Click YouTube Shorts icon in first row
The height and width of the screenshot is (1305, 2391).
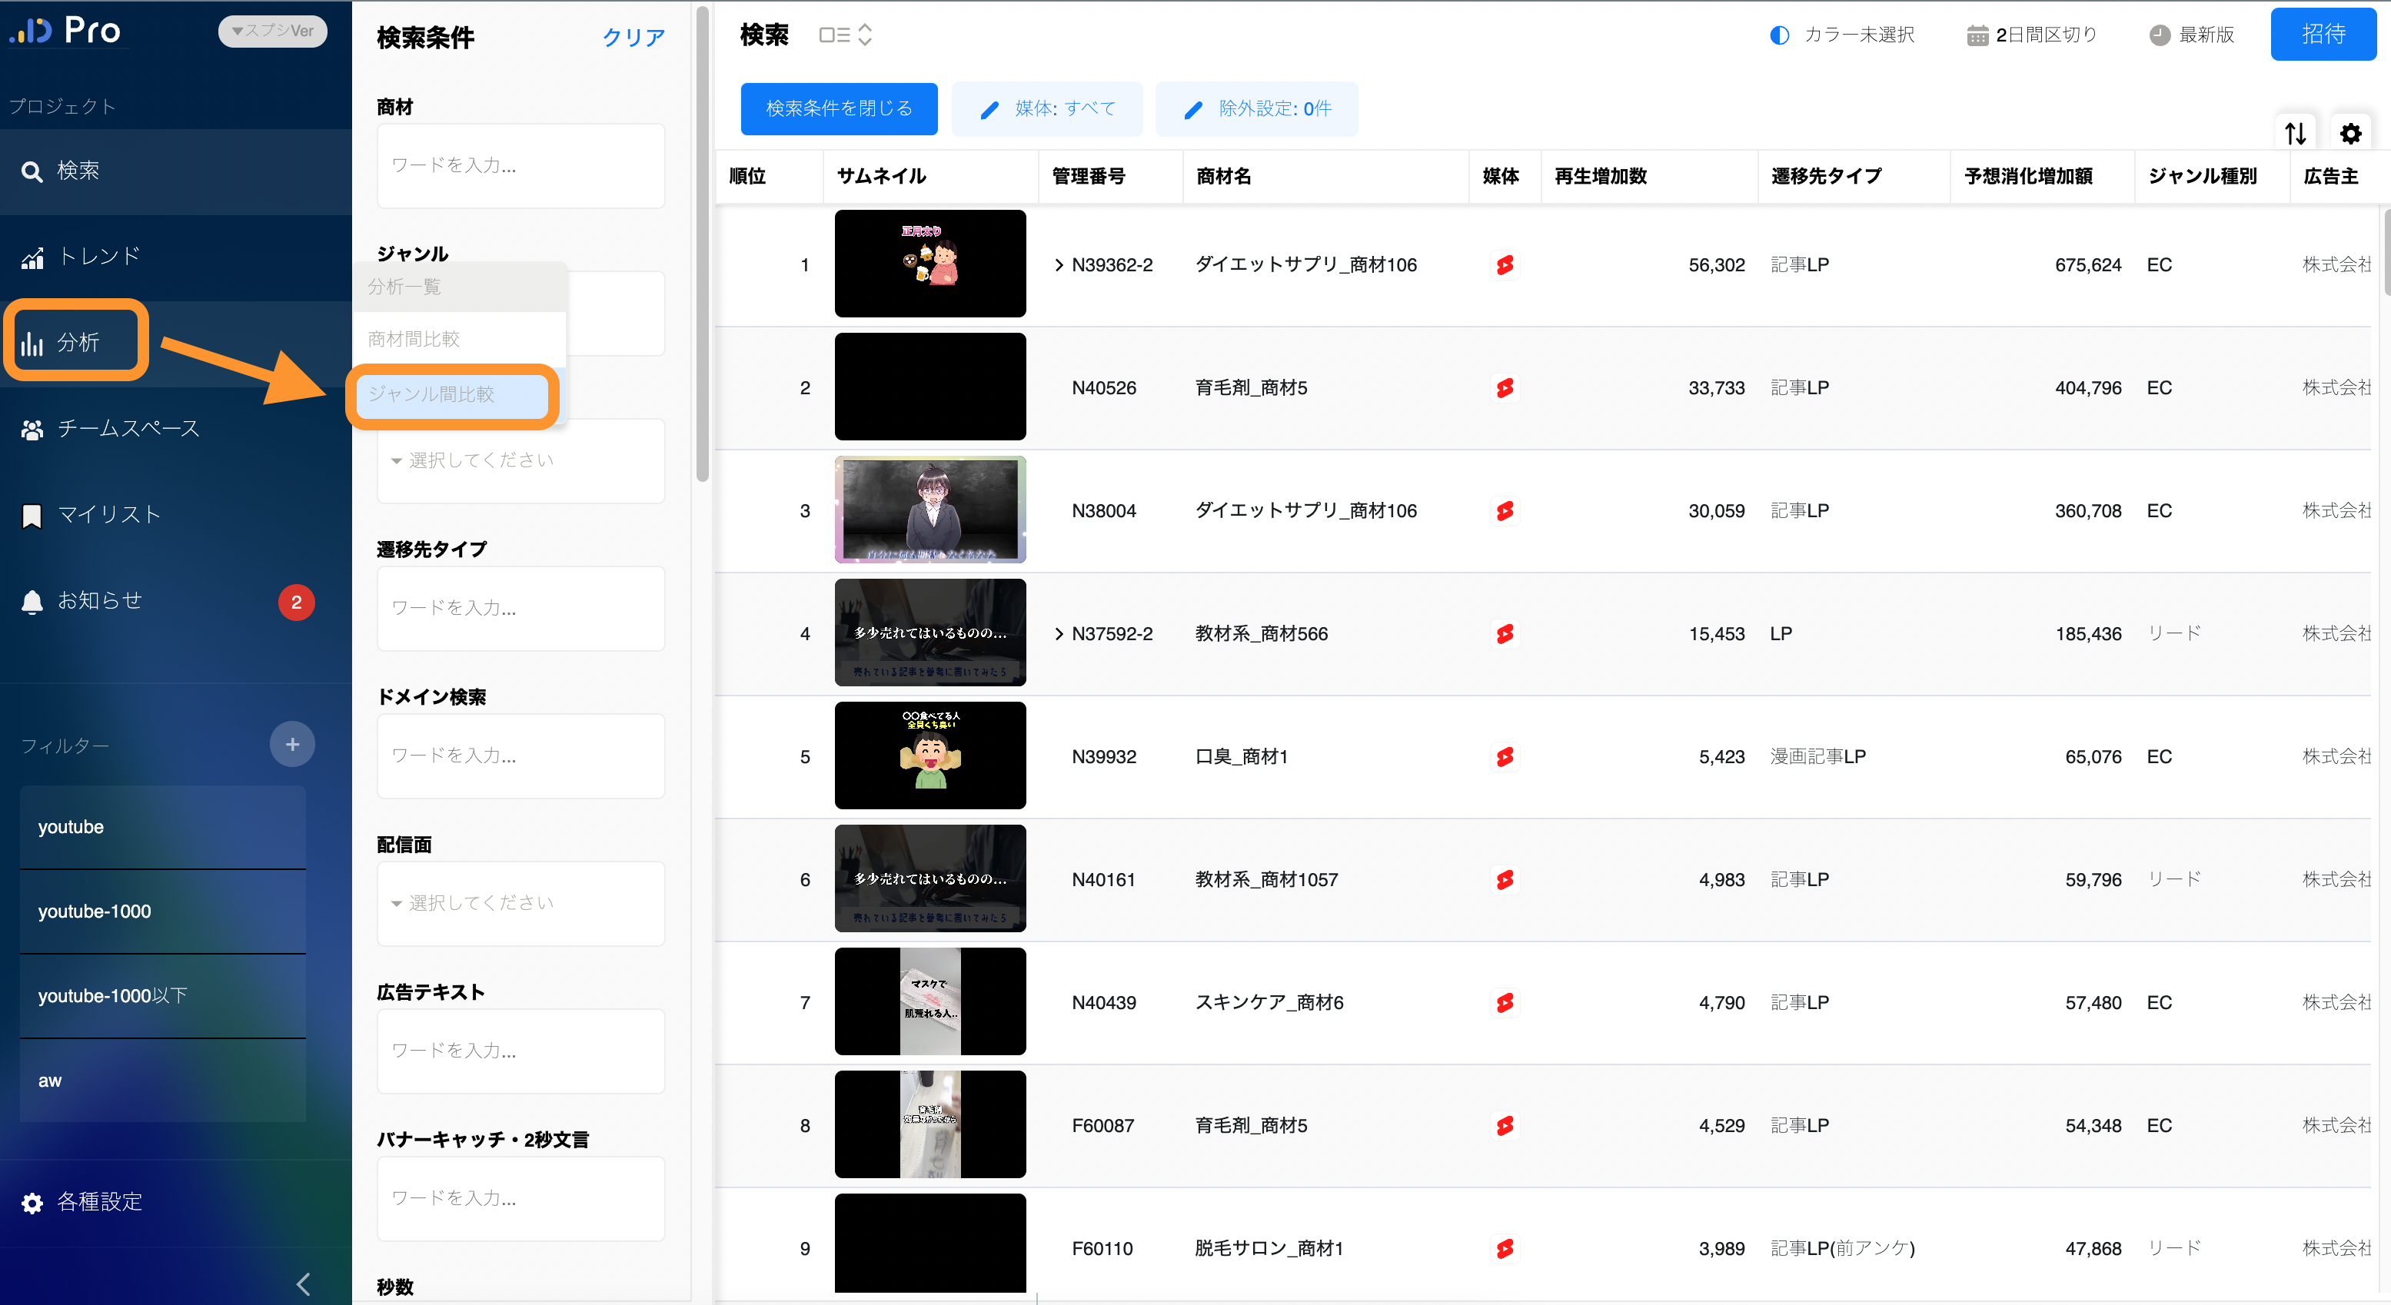coord(1505,264)
